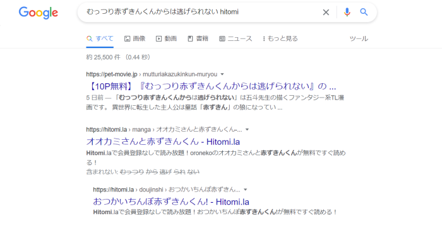Screen dimensions: 442x228
Task: Switch to the 動画 tab
Action: click(x=166, y=38)
